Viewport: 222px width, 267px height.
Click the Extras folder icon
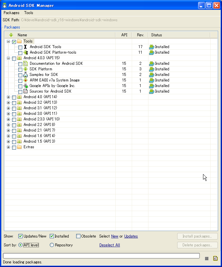tap(19, 147)
